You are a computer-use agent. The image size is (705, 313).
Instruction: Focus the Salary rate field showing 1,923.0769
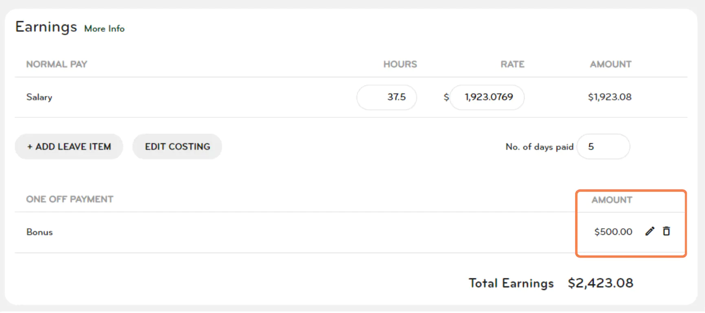(x=487, y=97)
